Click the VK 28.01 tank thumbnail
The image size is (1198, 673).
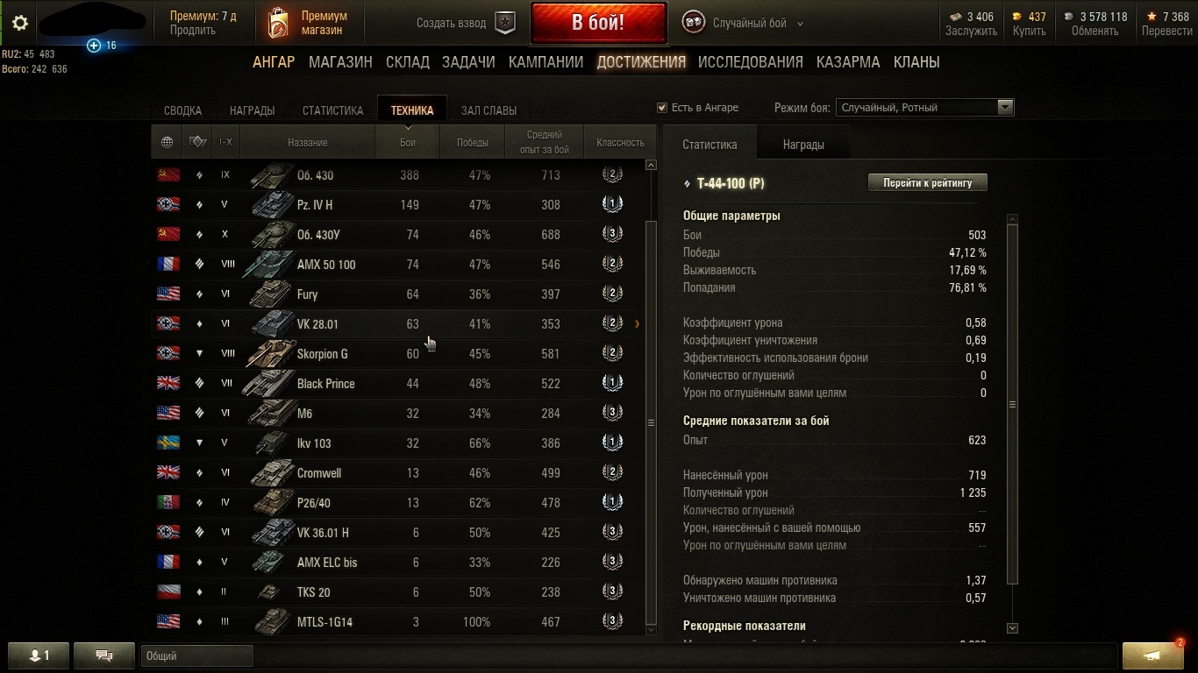(x=273, y=324)
